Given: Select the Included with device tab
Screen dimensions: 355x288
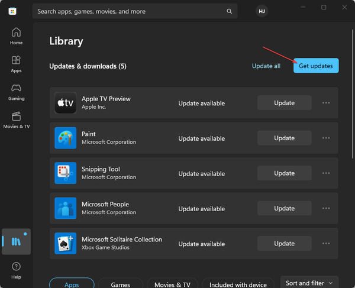Looking at the screenshot, I should point(238,284).
